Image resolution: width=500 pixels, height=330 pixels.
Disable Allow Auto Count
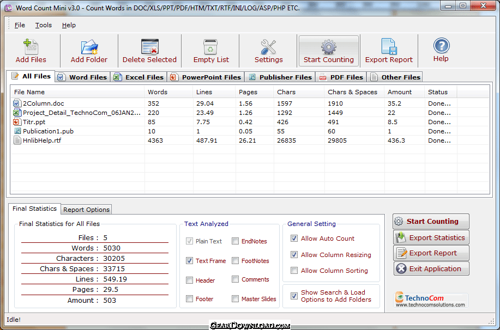pyautogui.click(x=294, y=239)
